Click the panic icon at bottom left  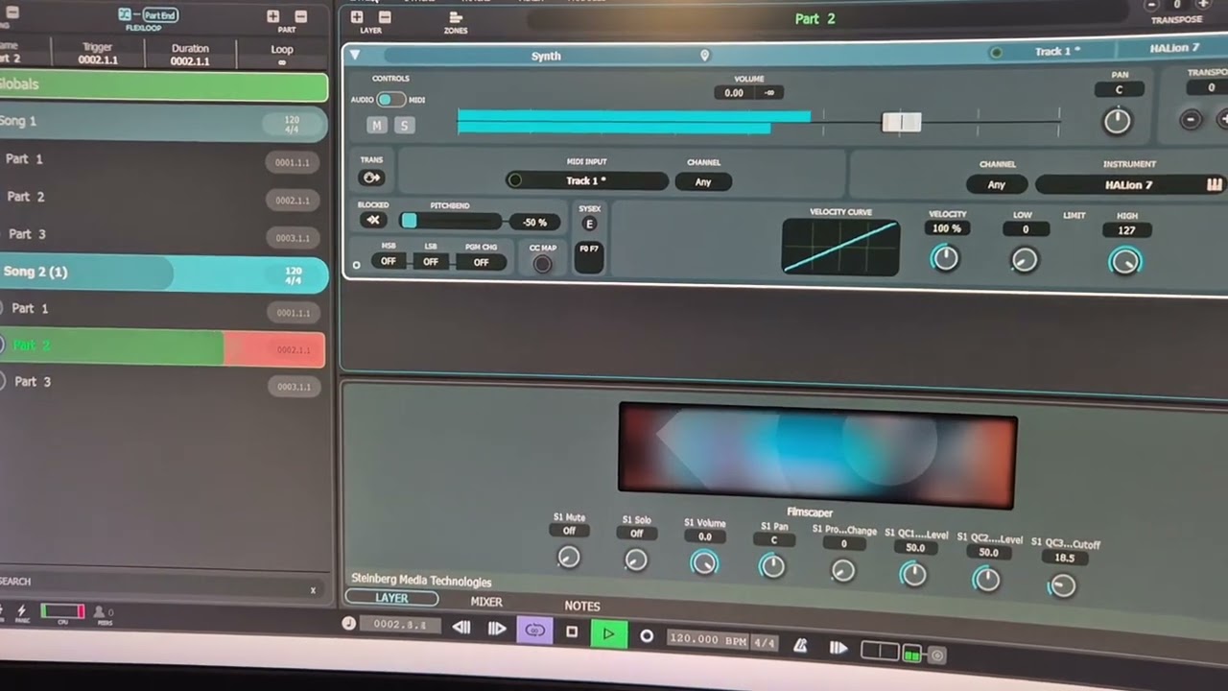[x=21, y=610]
